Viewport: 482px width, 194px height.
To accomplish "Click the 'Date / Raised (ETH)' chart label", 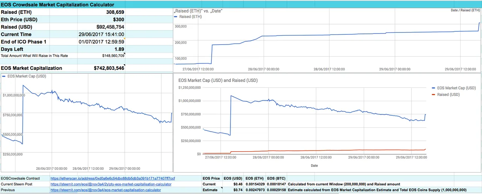I will tap(465, 10).
